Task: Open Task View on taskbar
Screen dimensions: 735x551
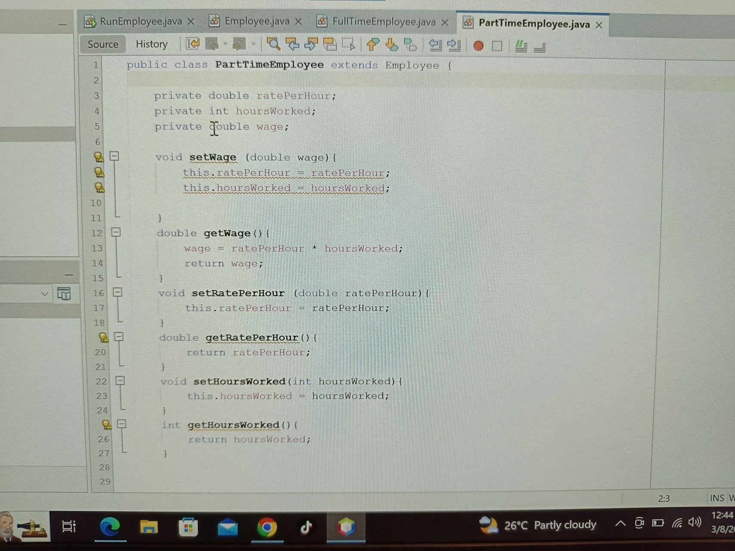Action: click(69, 526)
